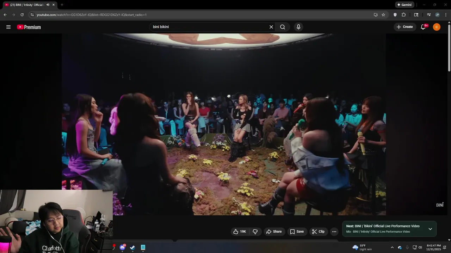Viewport: 451px width, 253px height.
Task: Open a new browser tab
Action: (x=62, y=5)
